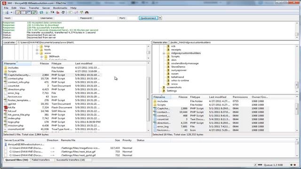Toggle the local directory tree display
The height and width of the screenshot is (169, 301).
coord(23,13)
